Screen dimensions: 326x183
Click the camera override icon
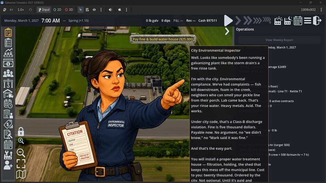tap(120, 10)
